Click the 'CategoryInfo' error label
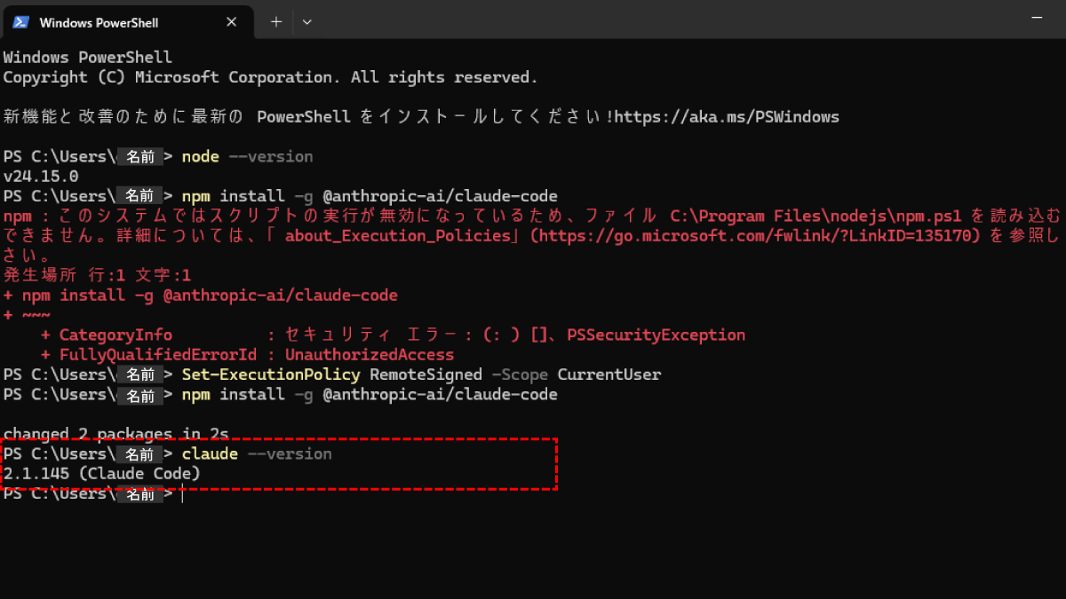1066x599 pixels. [115, 335]
